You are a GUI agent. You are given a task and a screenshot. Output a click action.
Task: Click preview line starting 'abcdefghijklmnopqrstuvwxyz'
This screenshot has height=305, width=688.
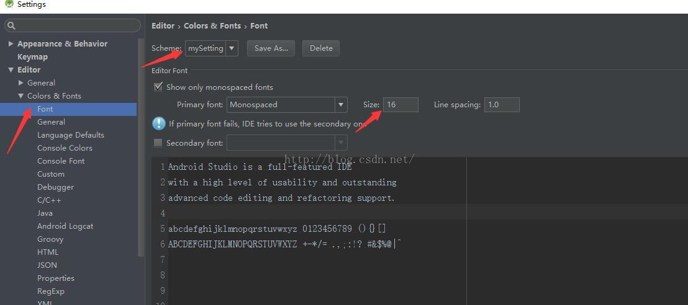point(277,228)
